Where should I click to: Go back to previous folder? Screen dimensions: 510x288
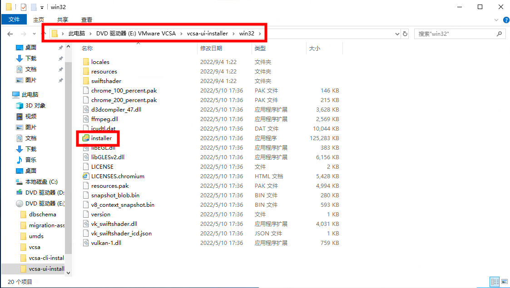click(10, 34)
